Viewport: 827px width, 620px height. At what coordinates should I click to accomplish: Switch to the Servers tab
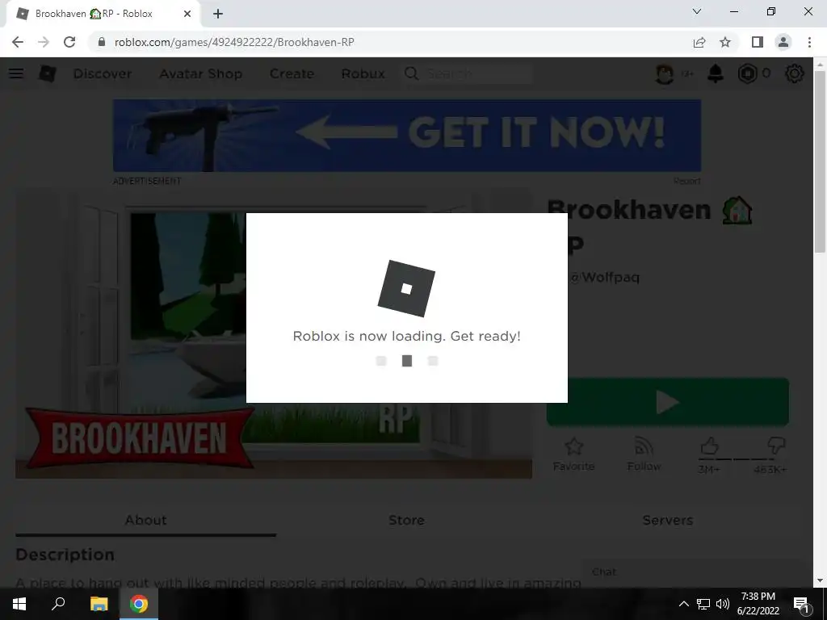pos(668,521)
